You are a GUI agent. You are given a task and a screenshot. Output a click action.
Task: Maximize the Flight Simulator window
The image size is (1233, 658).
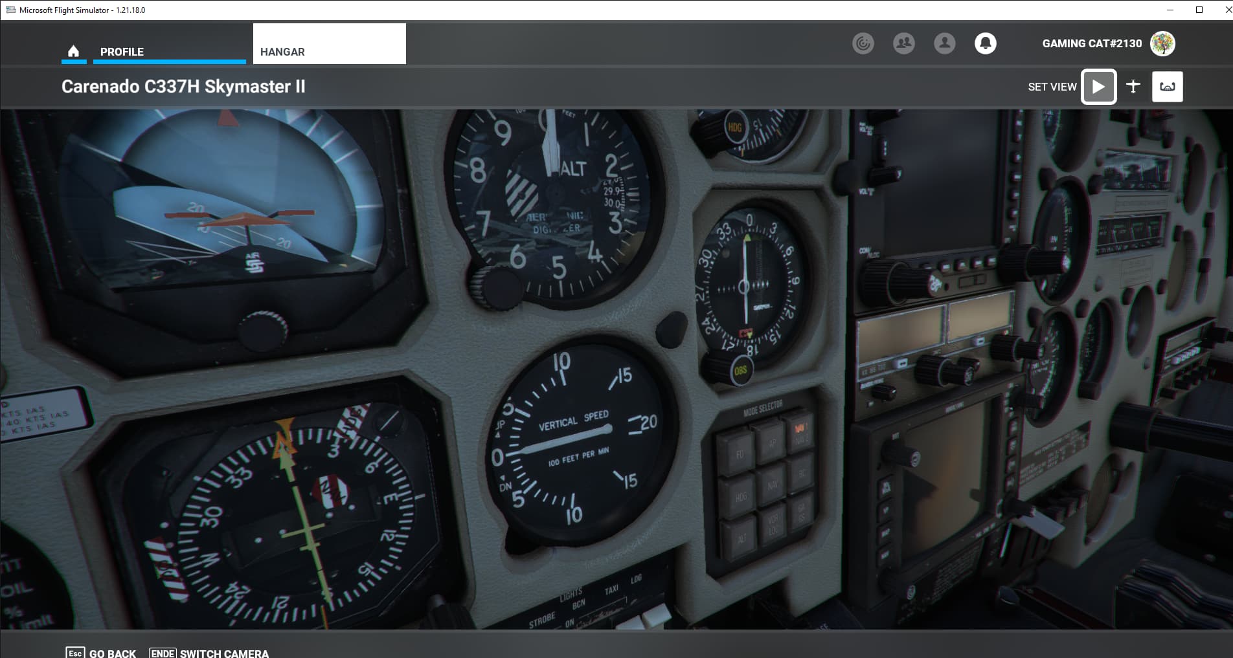coord(1199,10)
